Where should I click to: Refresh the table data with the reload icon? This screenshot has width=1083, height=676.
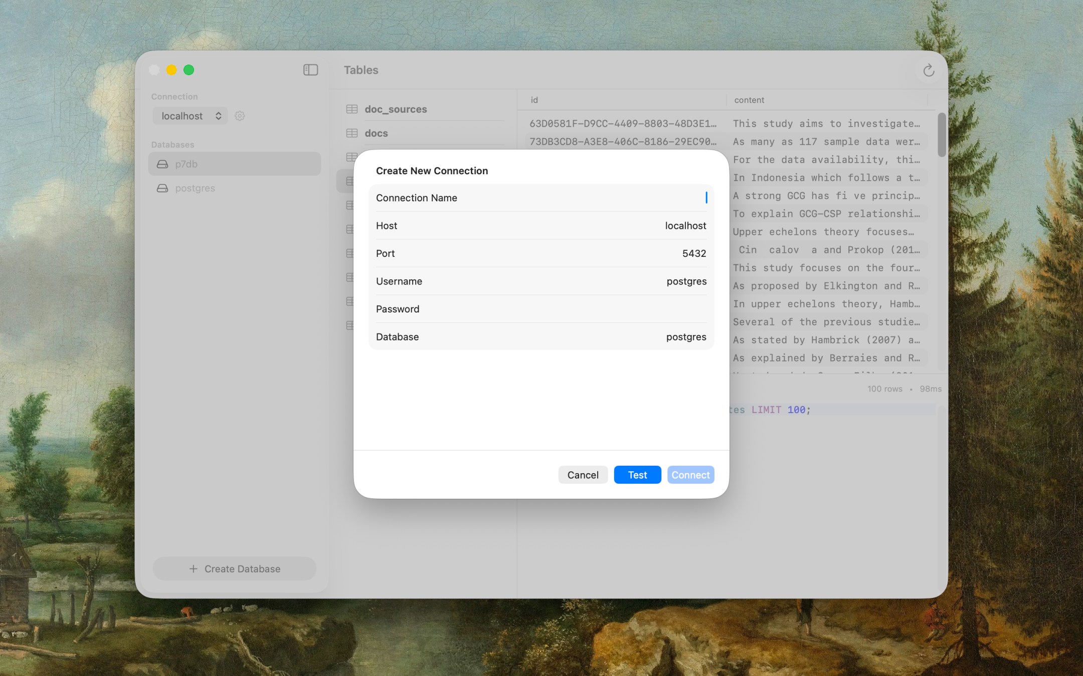click(x=928, y=70)
